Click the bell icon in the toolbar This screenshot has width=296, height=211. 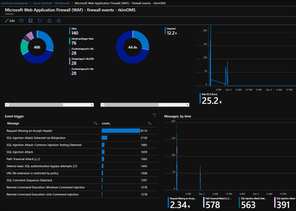(x=49, y=21)
